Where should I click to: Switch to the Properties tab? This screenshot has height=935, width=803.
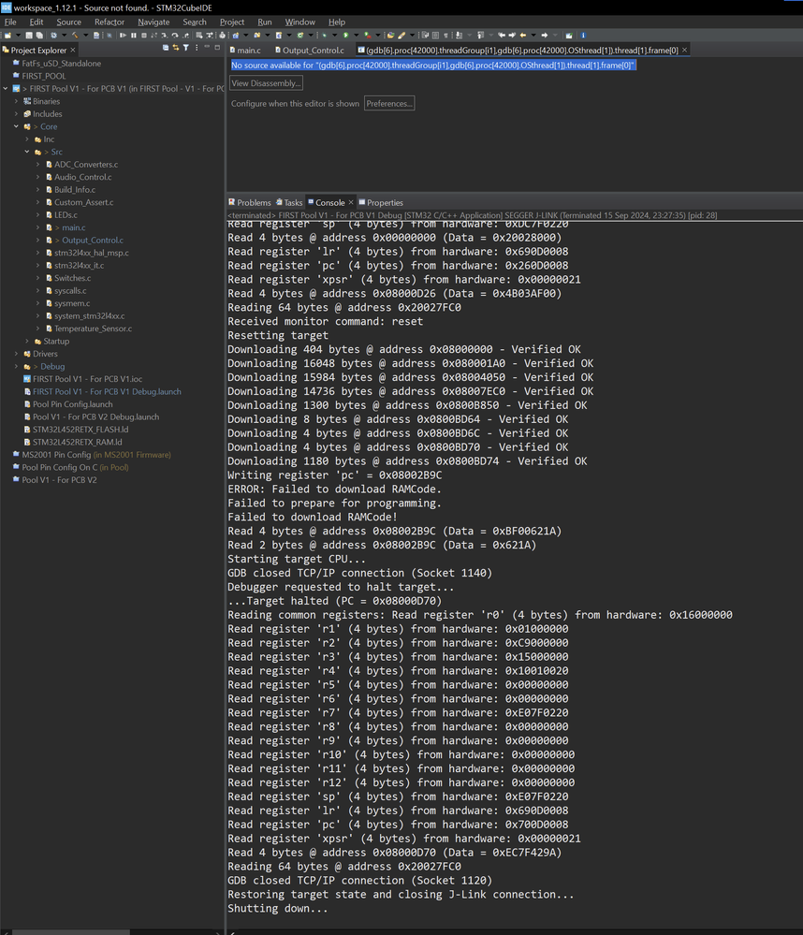381,203
